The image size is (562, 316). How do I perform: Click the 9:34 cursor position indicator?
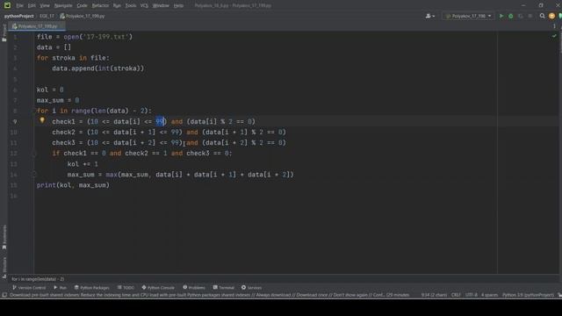434,295
